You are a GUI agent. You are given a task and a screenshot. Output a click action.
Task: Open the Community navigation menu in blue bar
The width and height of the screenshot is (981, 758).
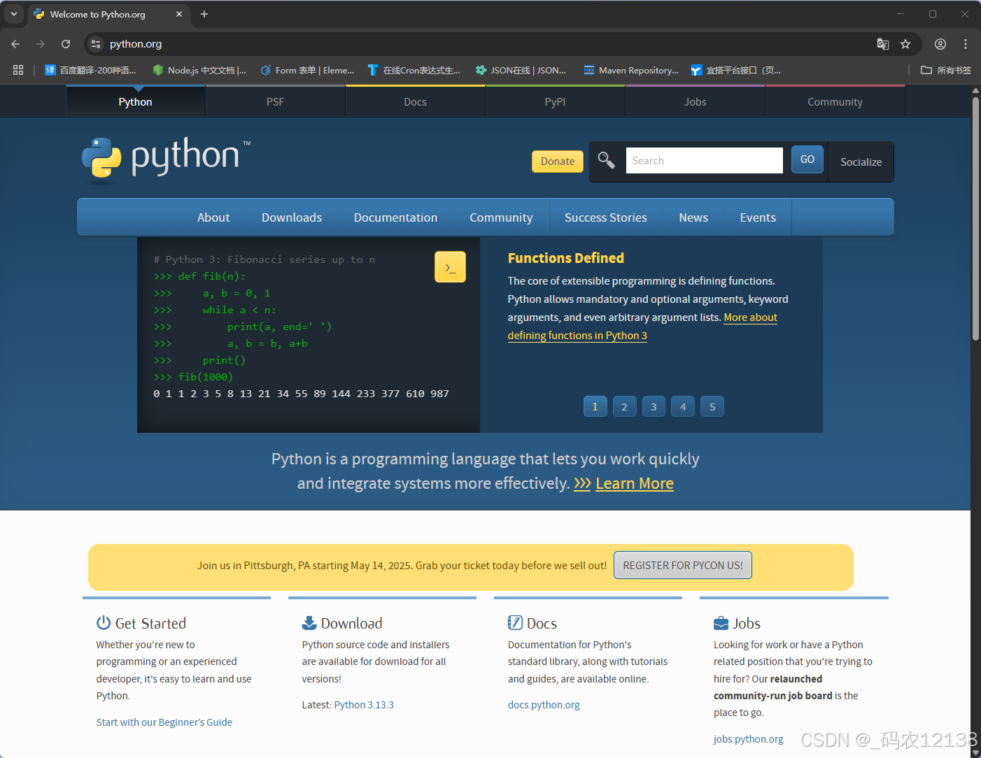[501, 217]
